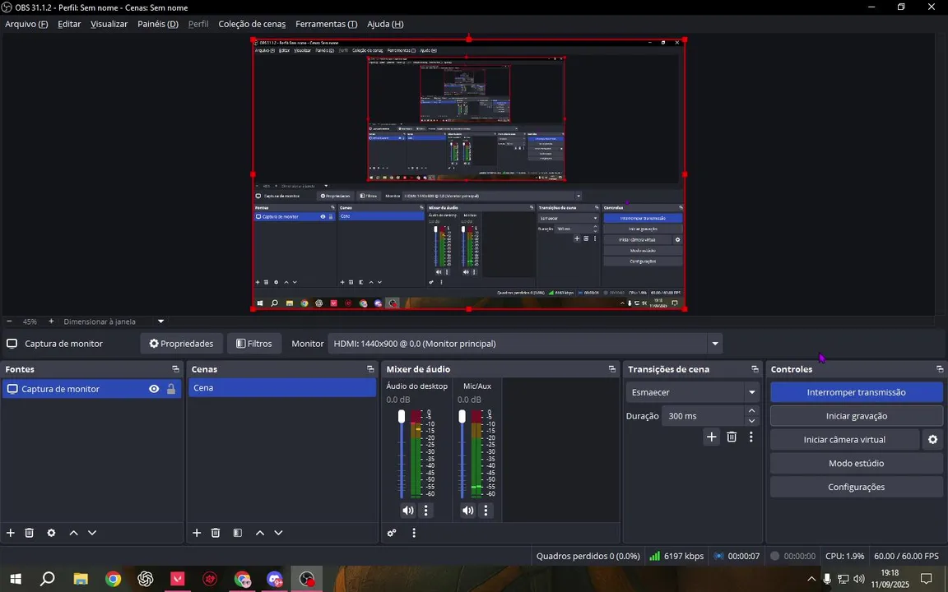Screen dimensions: 948x592
Task: Open transition properties three-dot menu
Action: point(750,437)
